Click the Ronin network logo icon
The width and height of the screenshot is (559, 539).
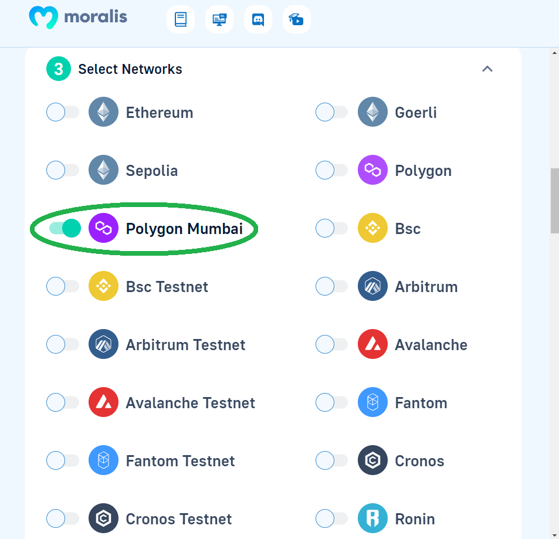point(372,518)
